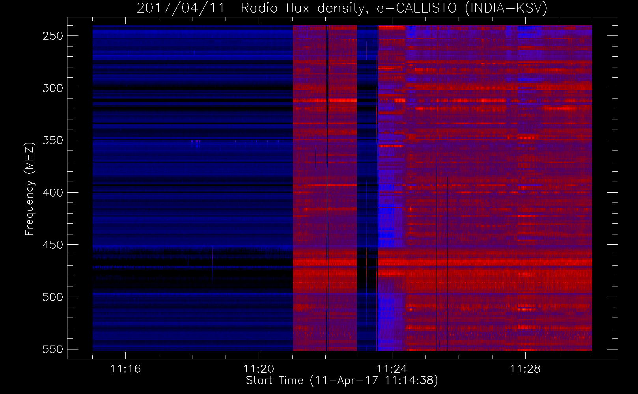This screenshot has height=394, width=638.
Task: Click the 11:16 time tick label
Action: 125,369
